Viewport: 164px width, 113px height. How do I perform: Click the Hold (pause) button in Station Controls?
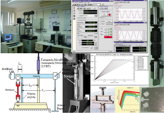(x=106, y=15)
